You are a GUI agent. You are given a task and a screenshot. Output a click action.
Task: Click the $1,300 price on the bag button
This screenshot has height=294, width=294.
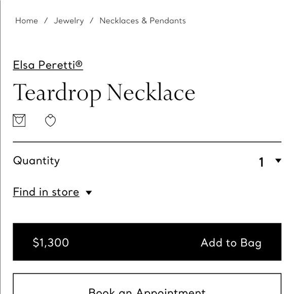51,242
